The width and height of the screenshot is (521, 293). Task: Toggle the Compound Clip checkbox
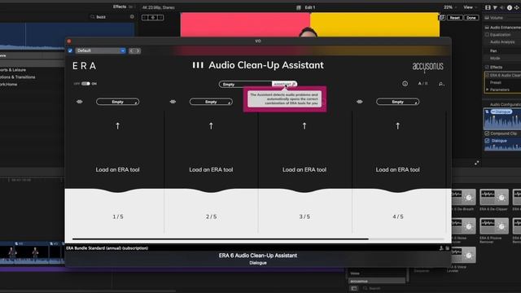(487, 133)
